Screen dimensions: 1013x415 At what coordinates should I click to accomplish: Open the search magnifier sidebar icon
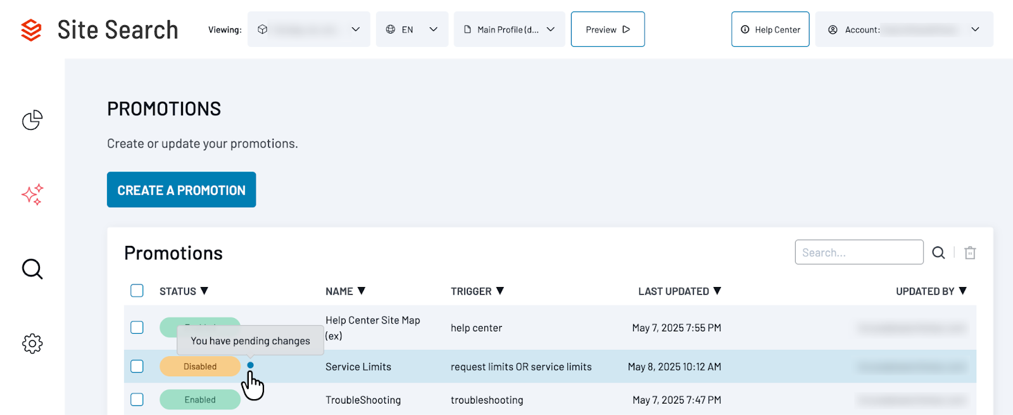point(32,269)
